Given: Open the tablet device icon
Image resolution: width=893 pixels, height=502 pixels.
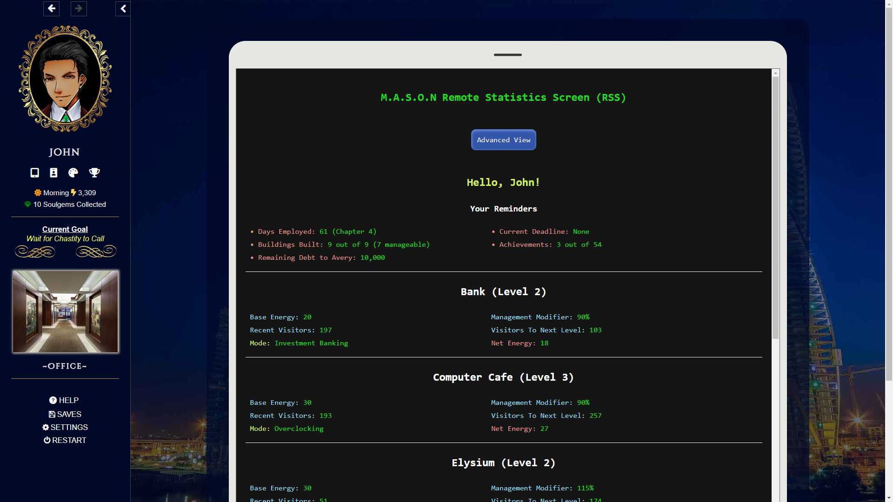Looking at the screenshot, I should coord(34,173).
